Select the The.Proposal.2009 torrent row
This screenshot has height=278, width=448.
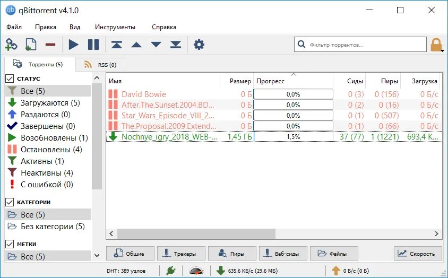[274, 126]
